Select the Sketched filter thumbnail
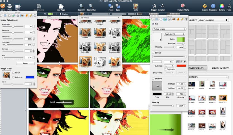This screenshot has height=135, width=233. pyautogui.click(x=100, y=62)
